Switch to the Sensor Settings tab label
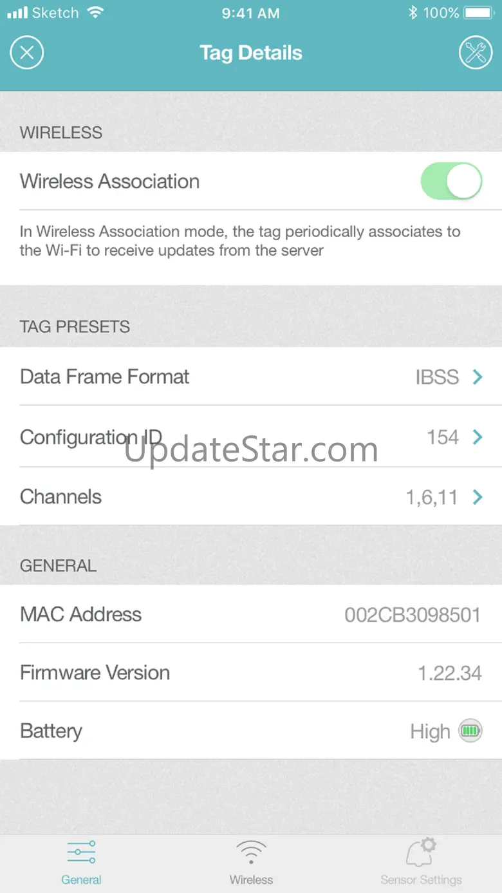Image resolution: width=502 pixels, height=893 pixels. 422,879
